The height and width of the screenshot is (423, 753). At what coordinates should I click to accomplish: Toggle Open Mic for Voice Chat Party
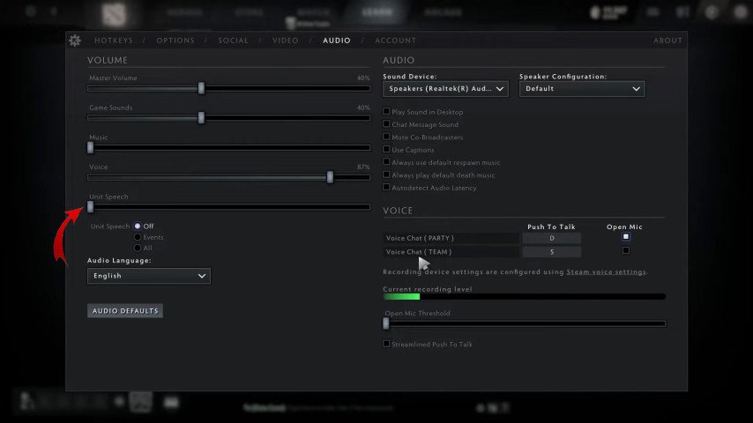click(625, 237)
